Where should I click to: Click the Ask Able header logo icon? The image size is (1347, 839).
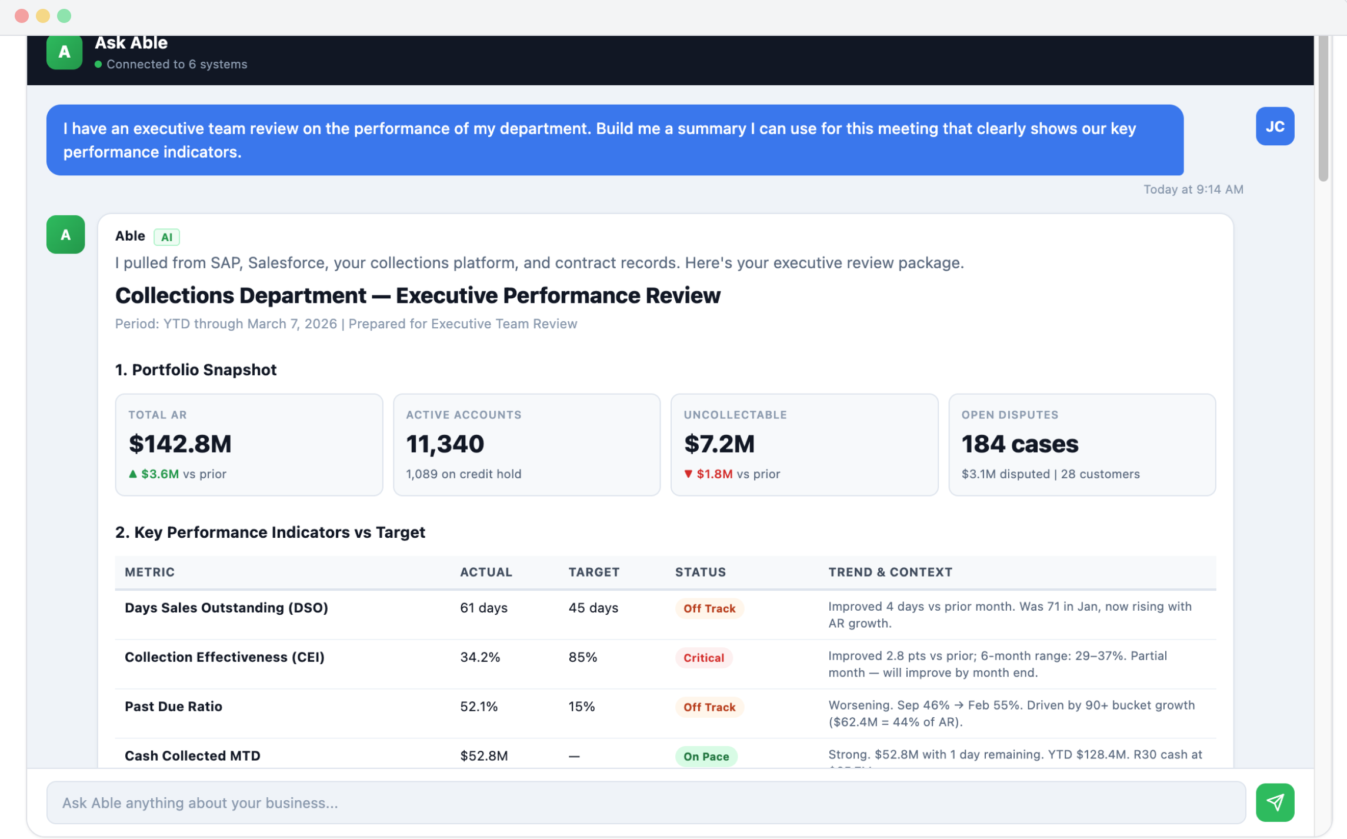click(64, 52)
